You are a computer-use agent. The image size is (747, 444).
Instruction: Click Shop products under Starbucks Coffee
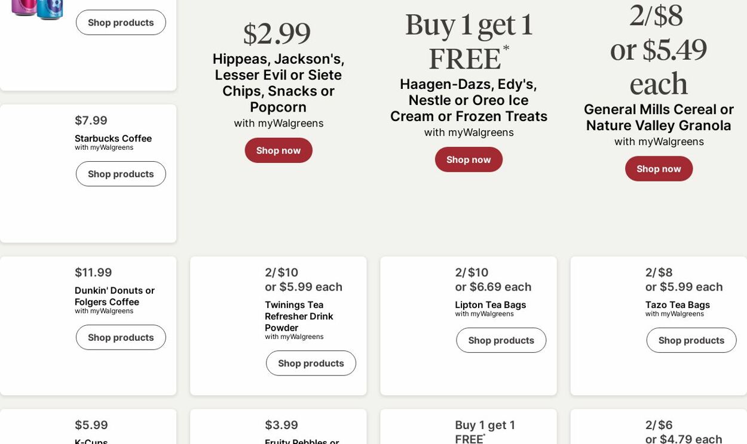click(x=121, y=174)
